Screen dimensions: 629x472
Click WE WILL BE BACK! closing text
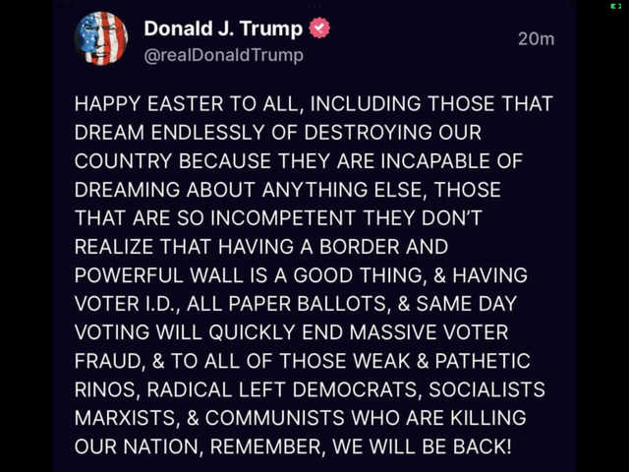click(x=422, y=447)
